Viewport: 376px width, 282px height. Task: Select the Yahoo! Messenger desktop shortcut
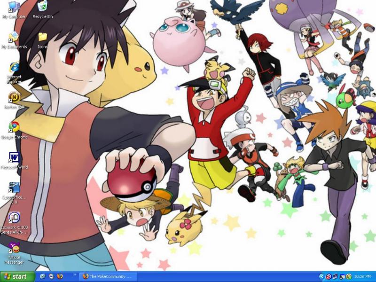point(14,253)
